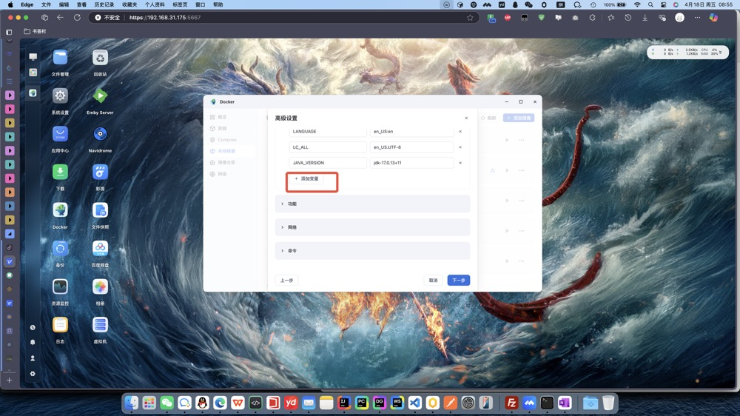The width and height of the screenshot is (740, 416).
Task: Open the 收藏夹 menu in menu bar
Action: [x=129, y=4]
